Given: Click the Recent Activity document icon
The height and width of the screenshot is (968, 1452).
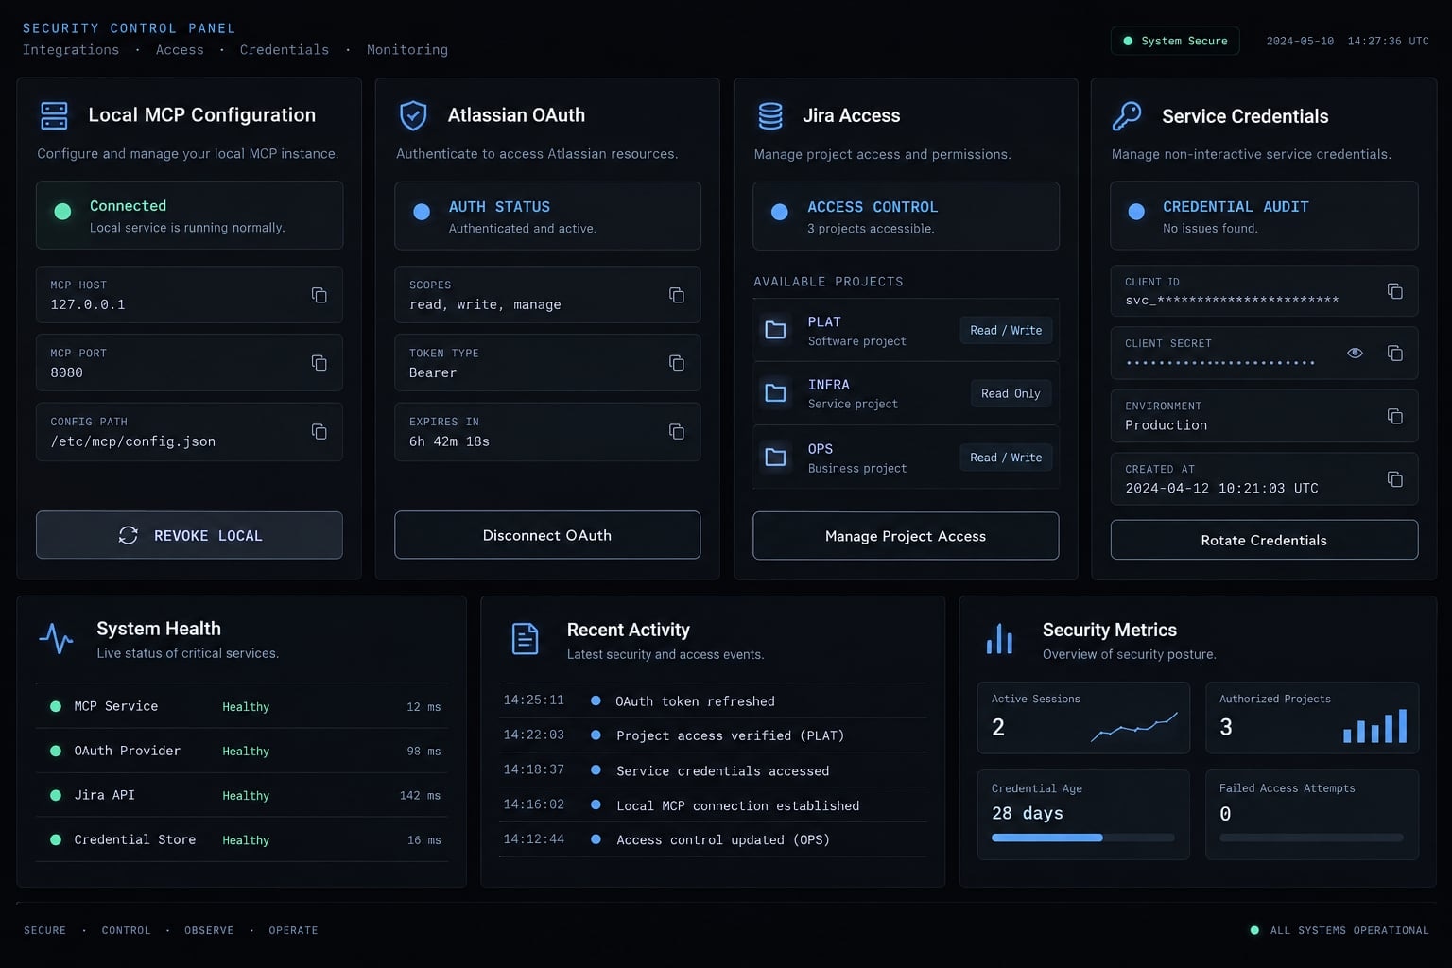Looking at the screenshot, I should 525,639.
